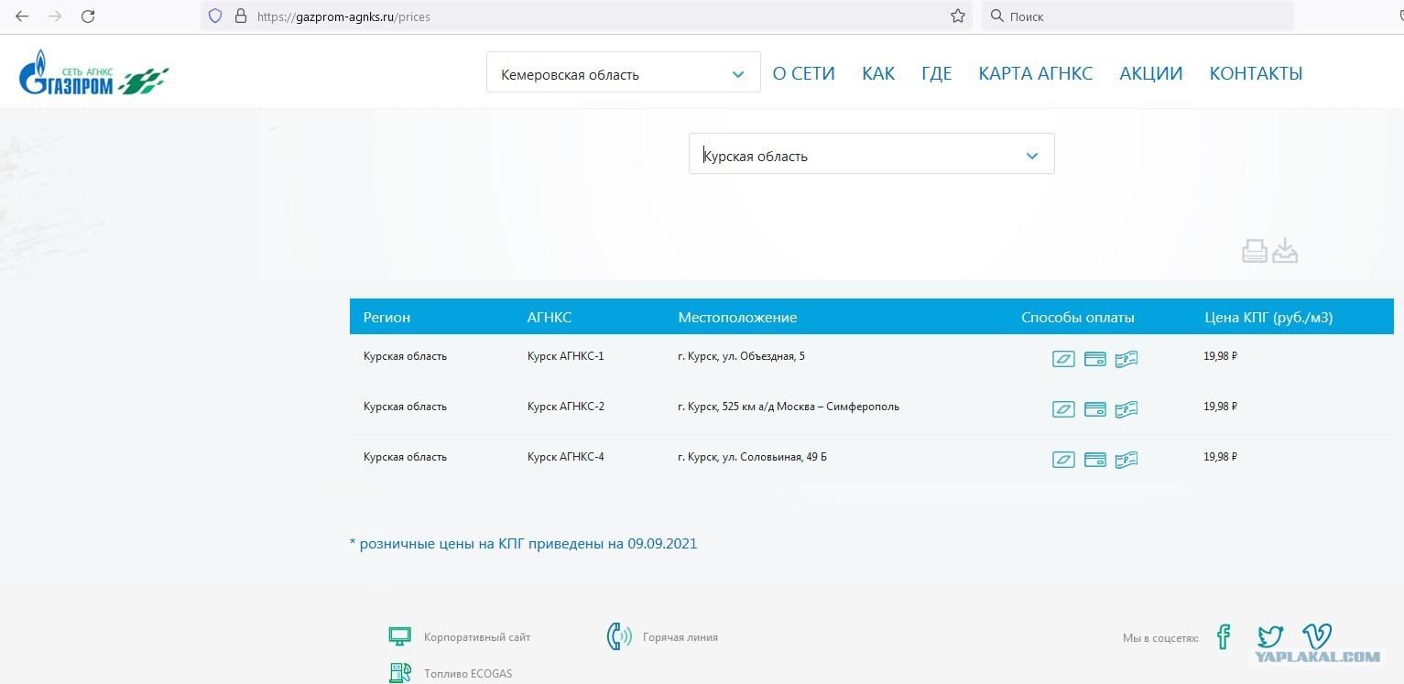
Task: Open the ГДЕ menu item
Action: click(937, 73)
